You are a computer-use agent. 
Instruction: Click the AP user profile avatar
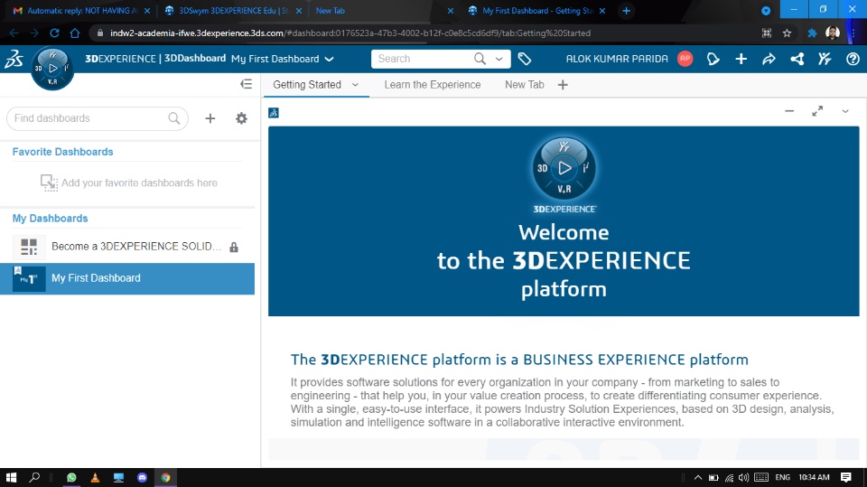coord(685,59)
